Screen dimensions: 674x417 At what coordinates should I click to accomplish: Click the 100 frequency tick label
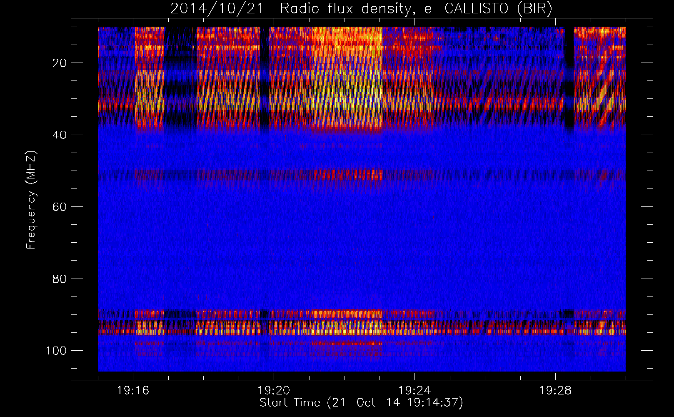click(x=56, y=351)
